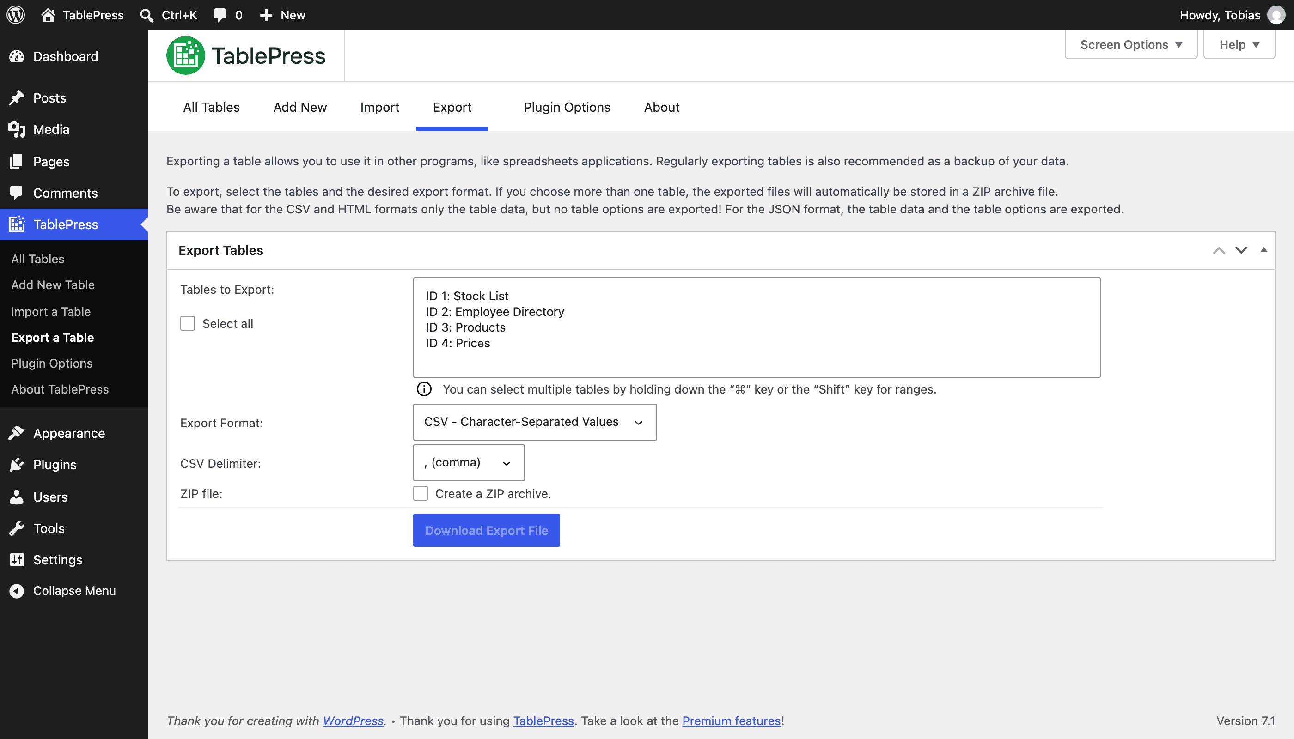Expand the Help panel
Viewport: 1294px width, 739px height.
pyautogui.click(x=1239, y=45)
